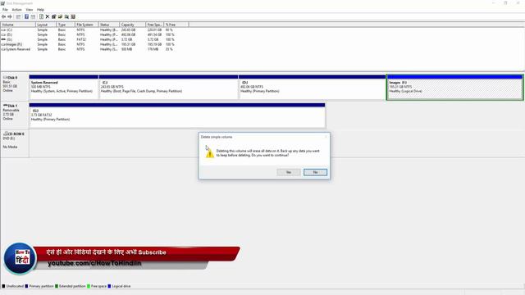Image resolution: width=525 pixels, height=295 pixels.
Task: Click the Properties icon right of the X
Action: (54, 16)
